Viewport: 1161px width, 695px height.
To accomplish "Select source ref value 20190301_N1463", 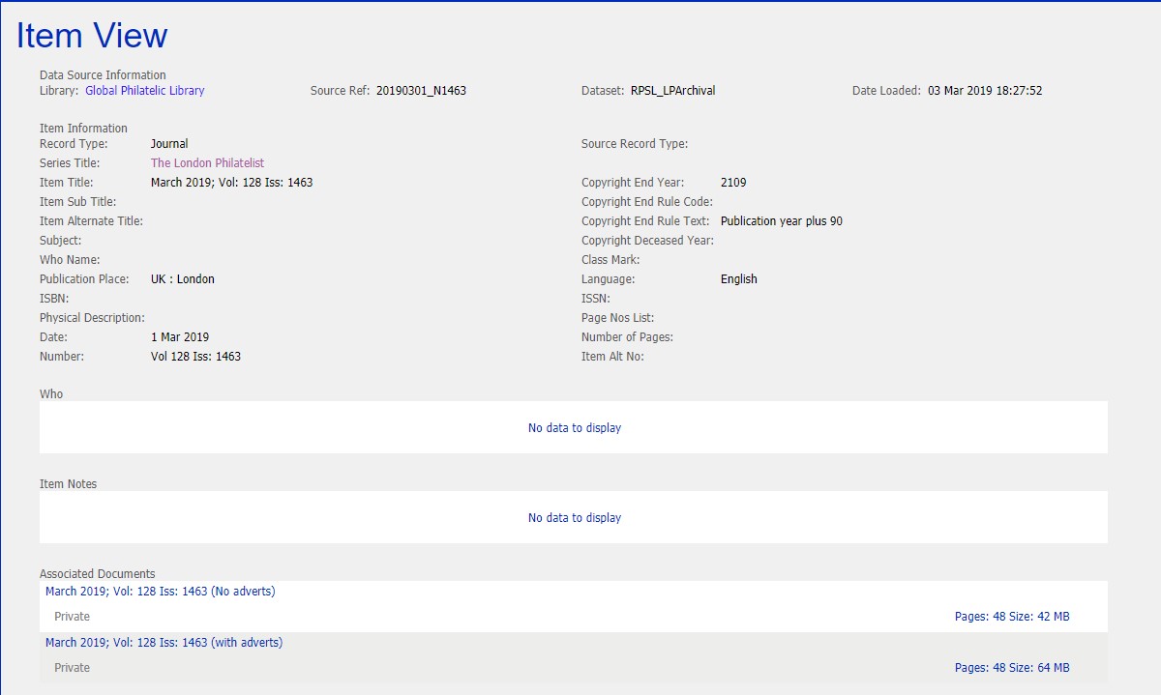I will (x=421, y=91).
